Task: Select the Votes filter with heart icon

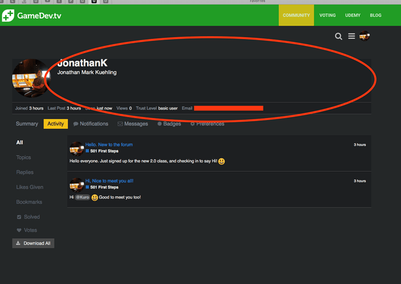Action: (27, 230)
